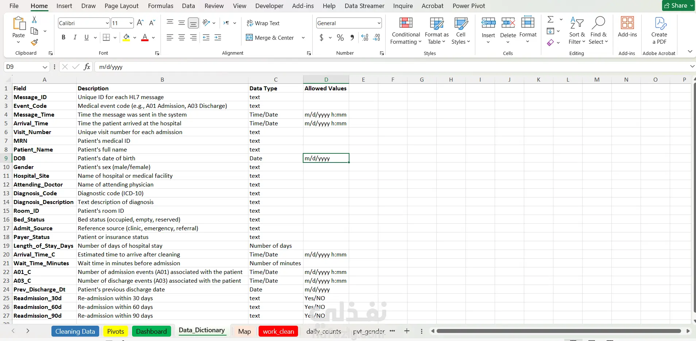
Task: Open Font settings dialog launcher
Action: pyautogui.click(x=157, y=53)
